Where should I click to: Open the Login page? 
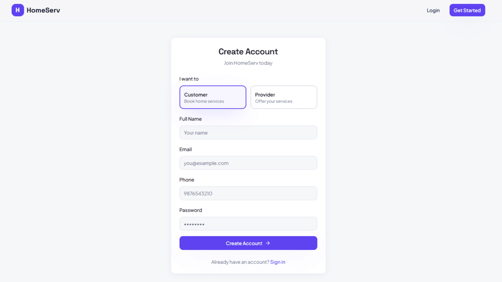433,10
